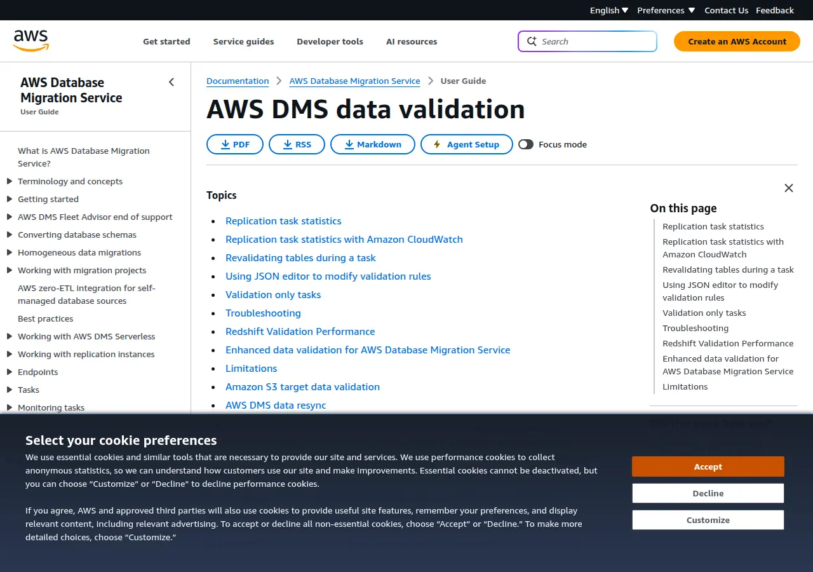Expand the Tasks sidebar section
Screen dimensions: 813x572
10,390
